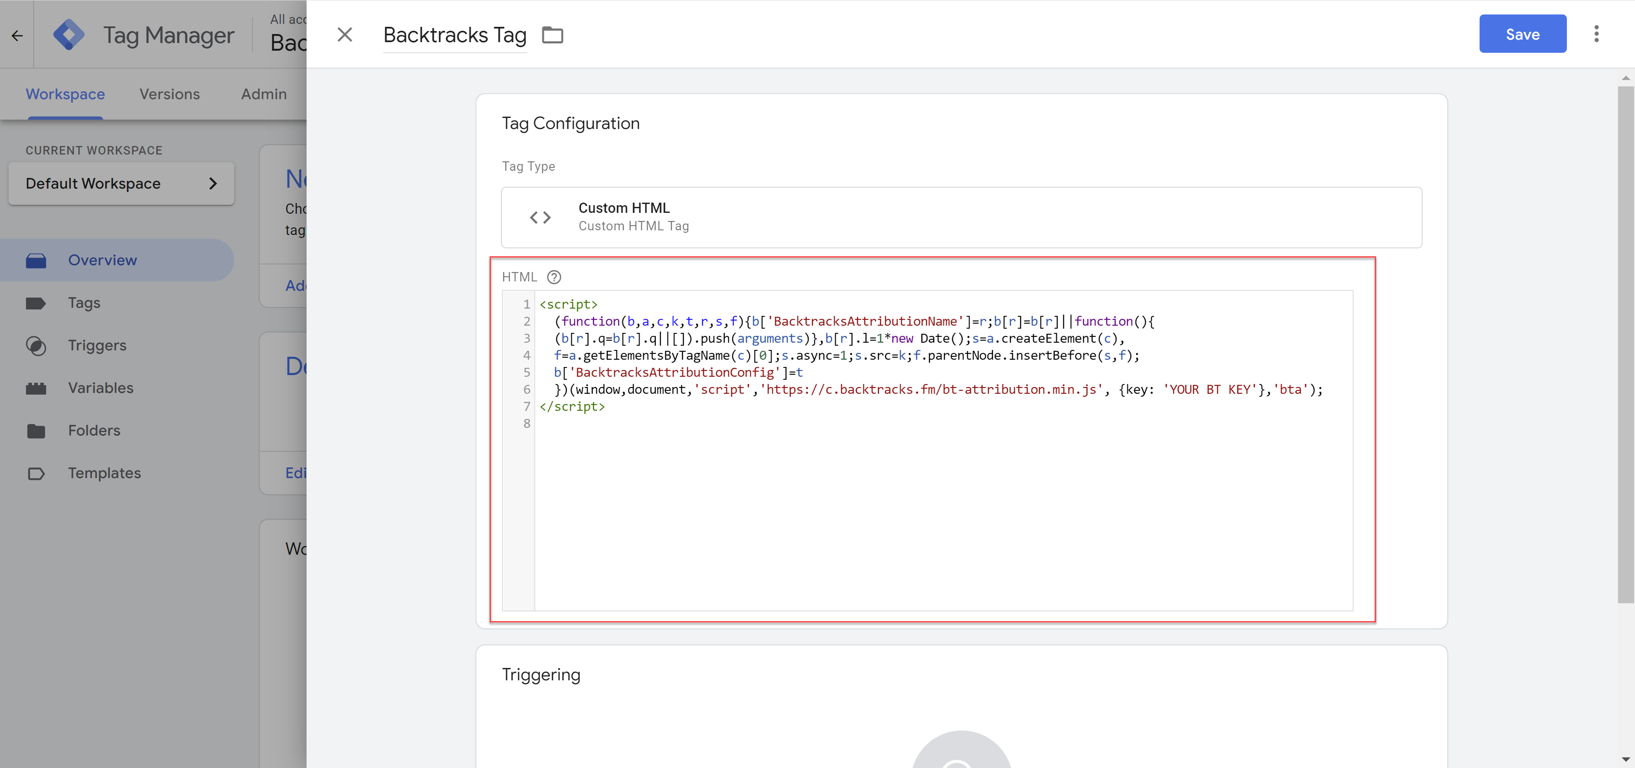Click the Tags sidebar icon
1635x768 pixels.
(37, 302)
